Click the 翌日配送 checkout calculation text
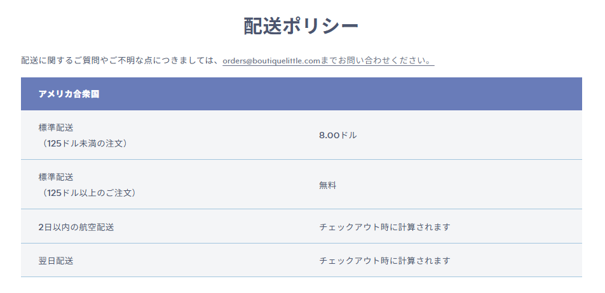The image size is (605, 293). [384, 261]
